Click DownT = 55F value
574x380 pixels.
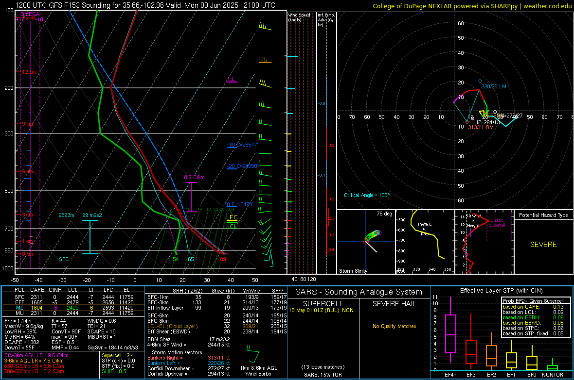coord(19,347)
